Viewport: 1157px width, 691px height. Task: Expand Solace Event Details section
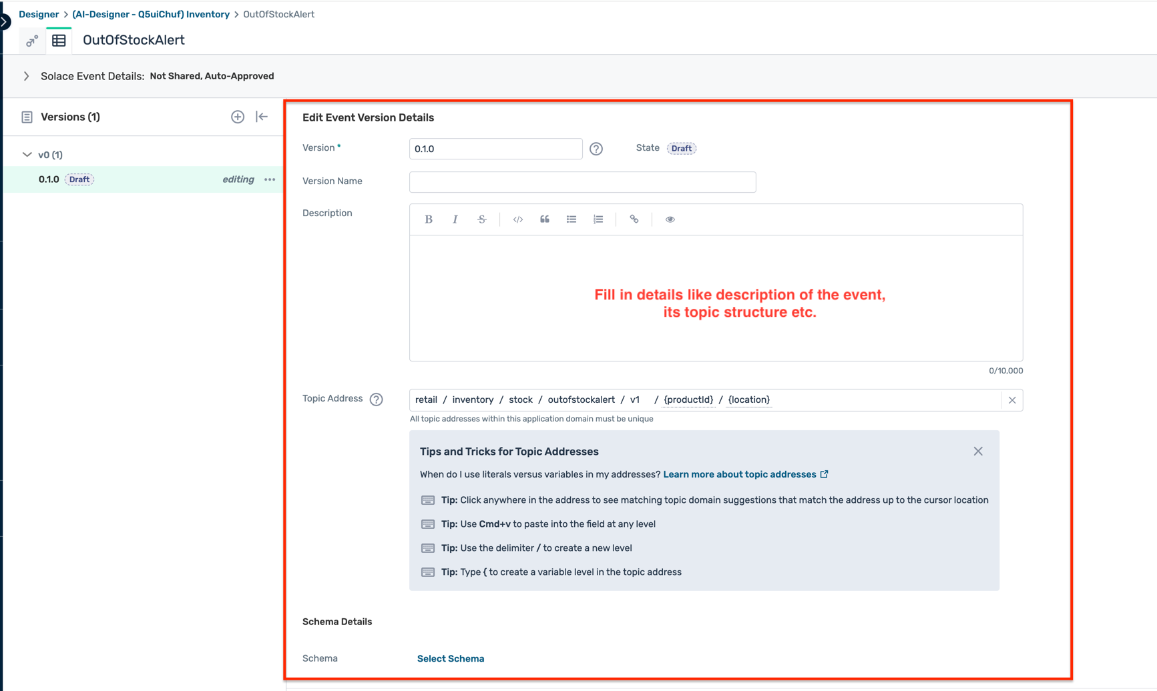click(27, 76)
